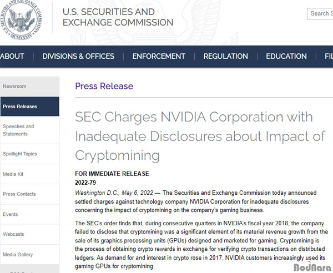Open the partially visible FIL menu item
Screen dimensions: 333x273
coord(329,56)
